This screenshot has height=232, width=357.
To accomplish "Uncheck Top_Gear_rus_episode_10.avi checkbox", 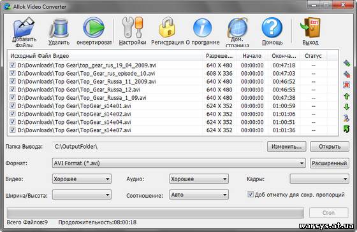I will [x=13, y=73].
